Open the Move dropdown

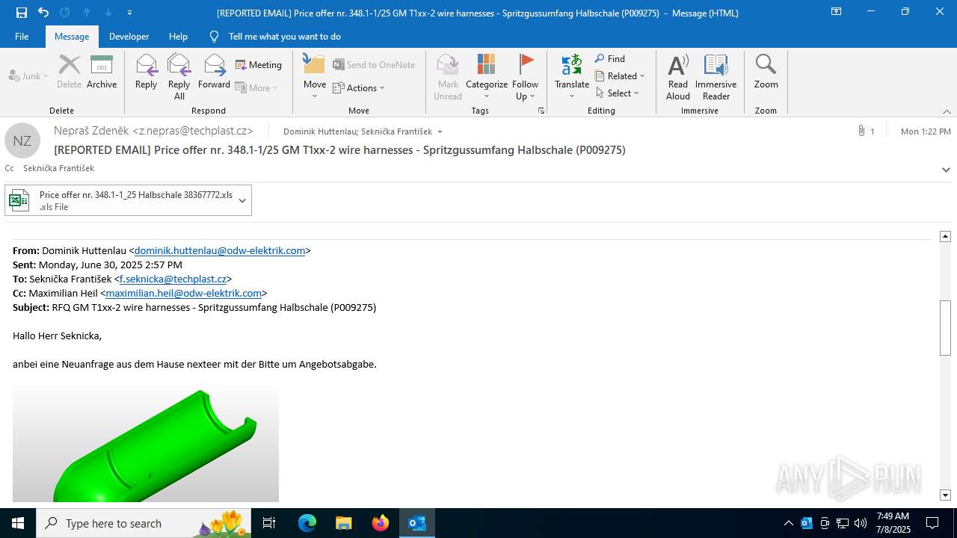(x=315, y=77)
